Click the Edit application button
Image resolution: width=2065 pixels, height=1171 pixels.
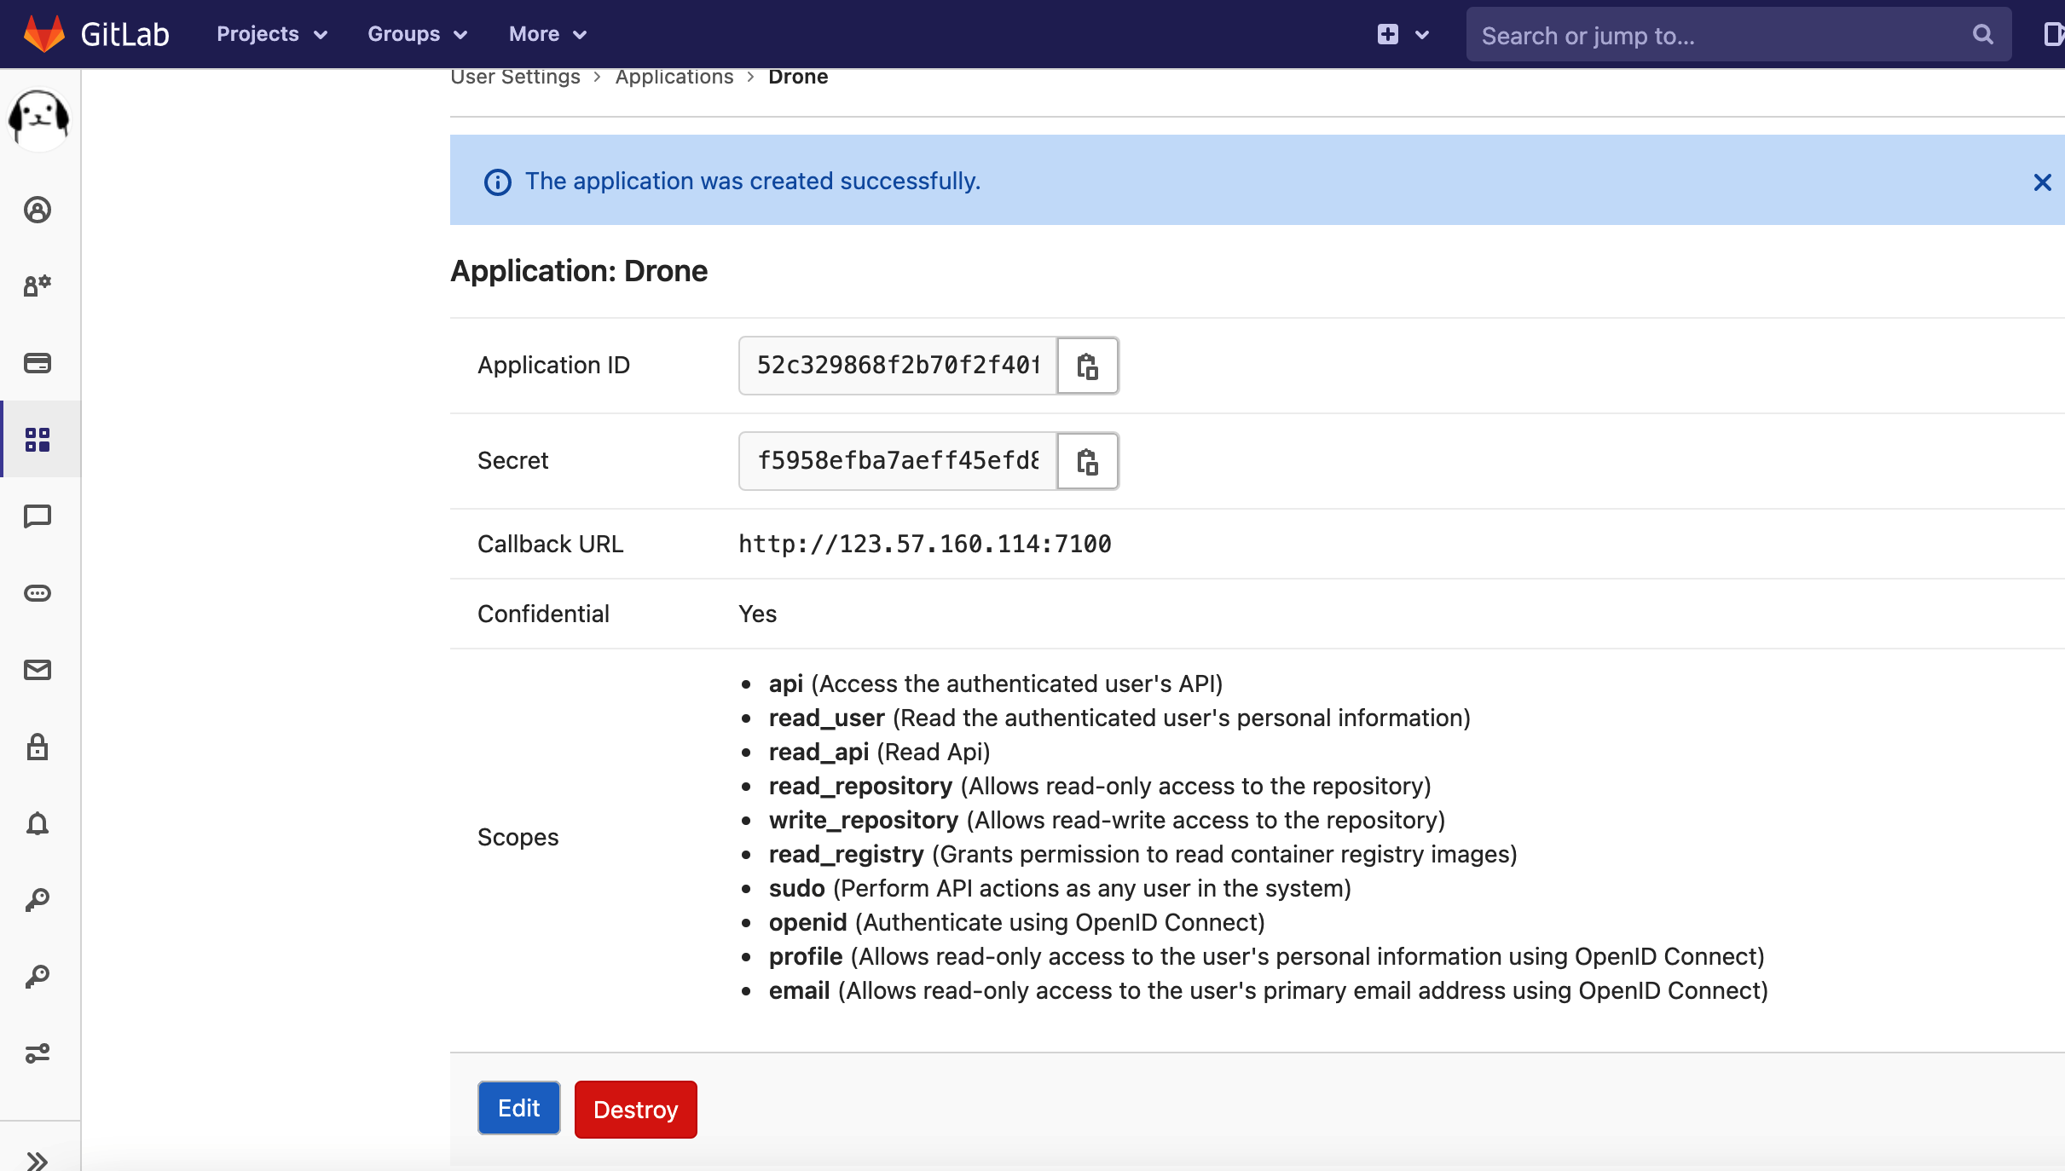(x=518, y=1108)
